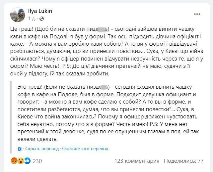Click the 1 д. post timestamp

[x=32, y=19]
